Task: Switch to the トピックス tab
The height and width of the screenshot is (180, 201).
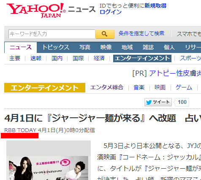Action: pyautogui.click(x=56, y=47)
